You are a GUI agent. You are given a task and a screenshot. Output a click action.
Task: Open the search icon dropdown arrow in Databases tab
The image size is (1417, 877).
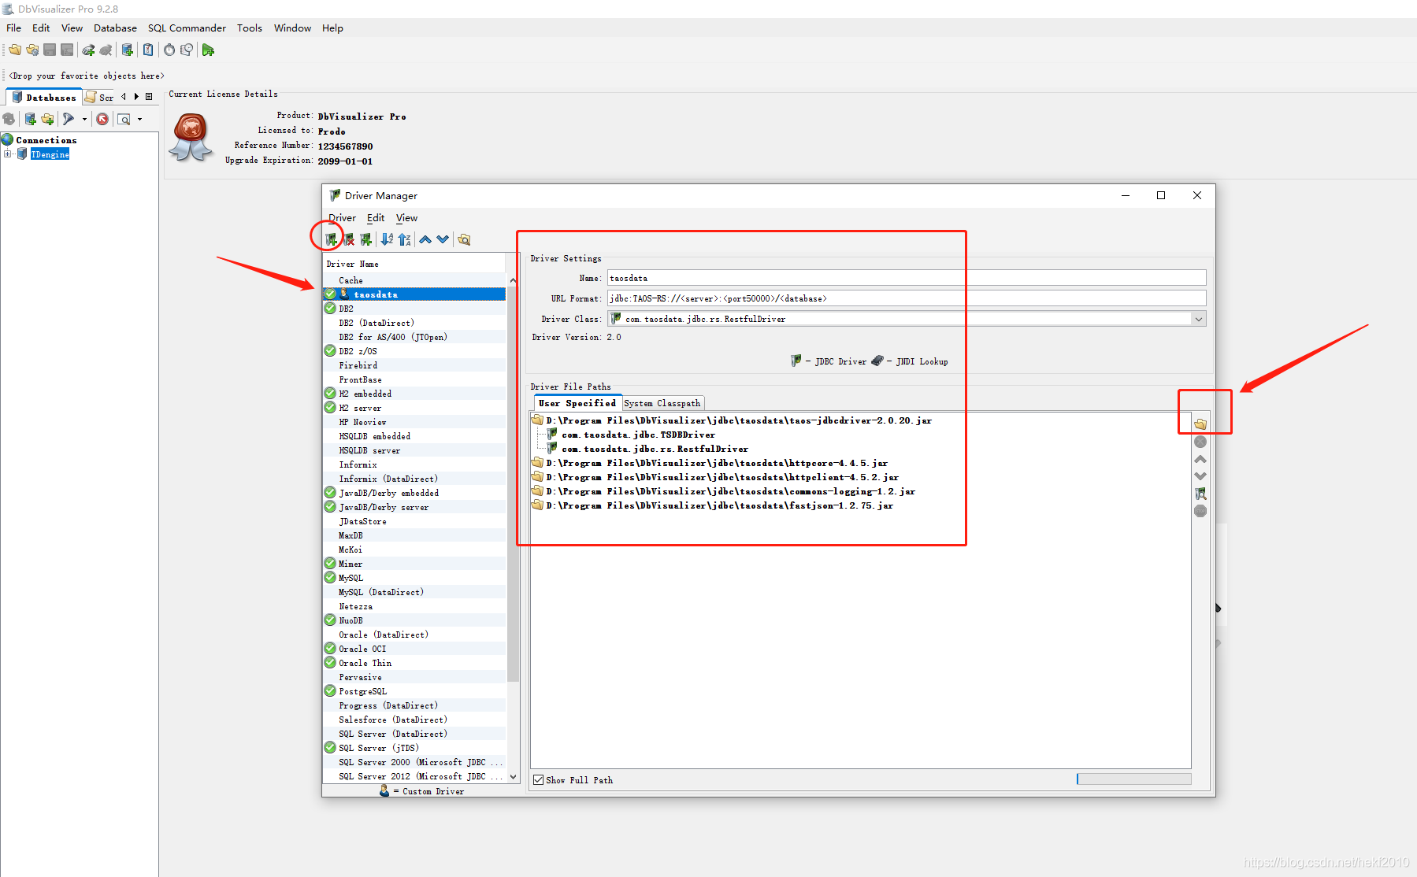(x=140, y=119)
